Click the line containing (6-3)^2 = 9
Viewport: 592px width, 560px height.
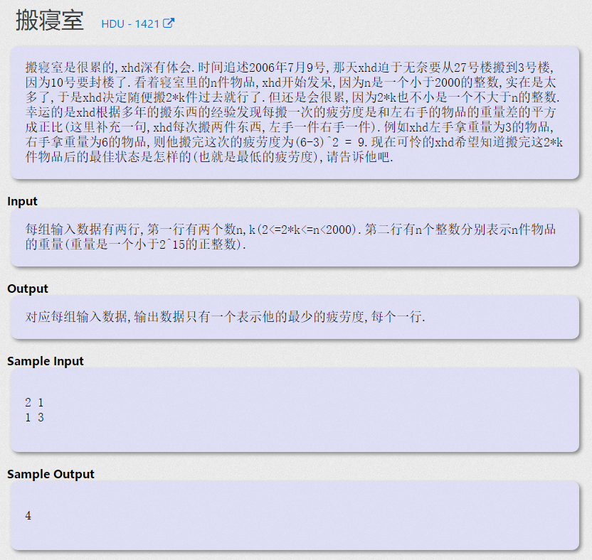tap(294, 142)
